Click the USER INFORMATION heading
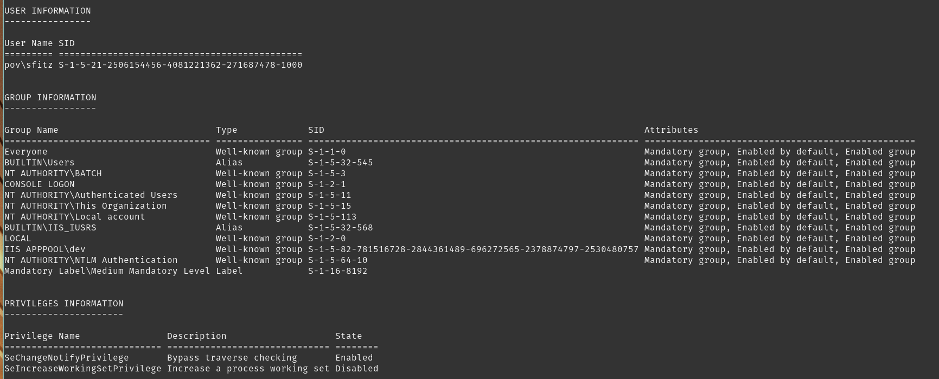This screenshot has width=939, height=379. click(x=48, y=11)
